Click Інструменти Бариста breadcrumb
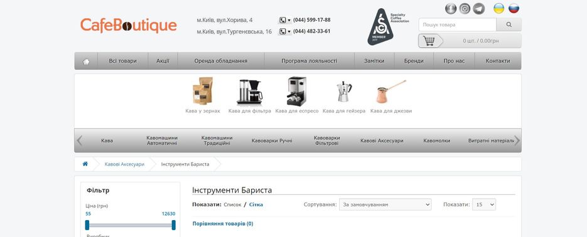Image resolution: width=587 pixels, height=237 pixels. click(x=185, y=164)
